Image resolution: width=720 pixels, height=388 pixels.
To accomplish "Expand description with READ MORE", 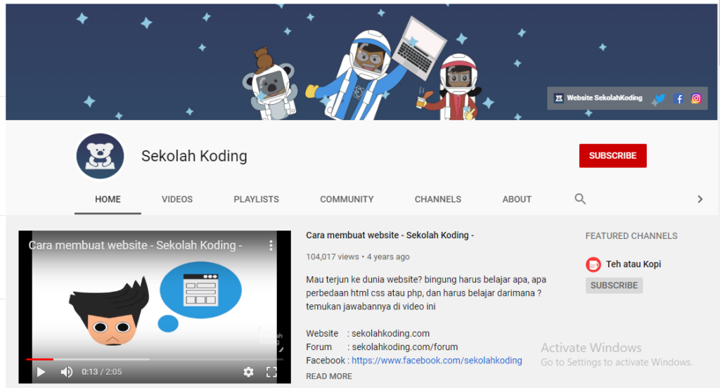I will (x=329, y=376).
